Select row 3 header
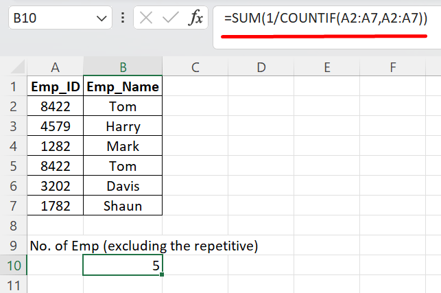 click(13, 126)
